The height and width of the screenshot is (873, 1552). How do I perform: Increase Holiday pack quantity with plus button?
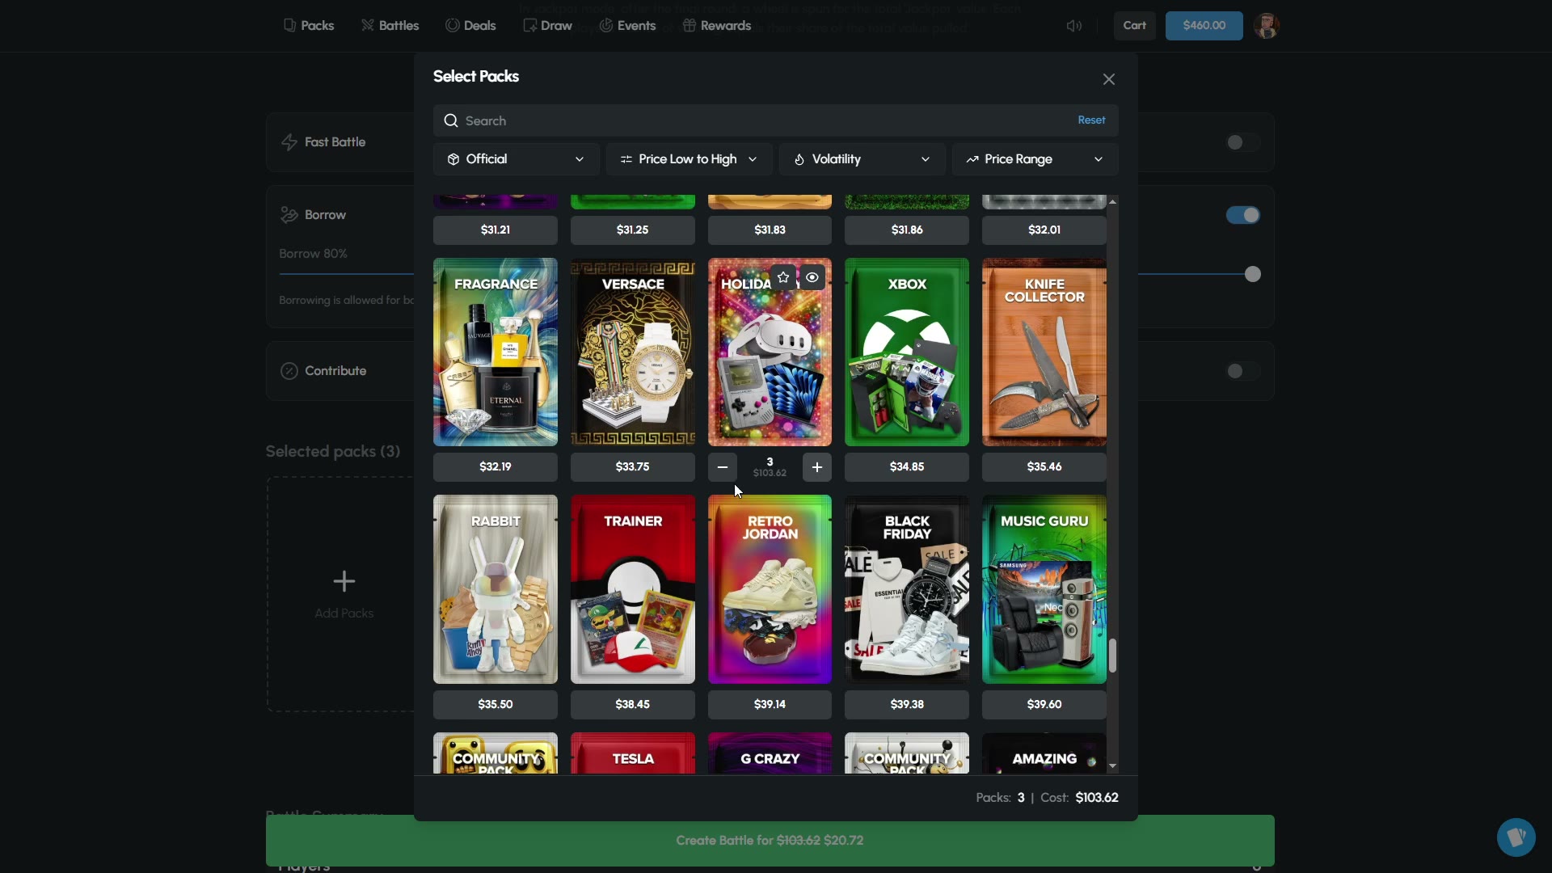pyautogui.click(x=817, y=467)
